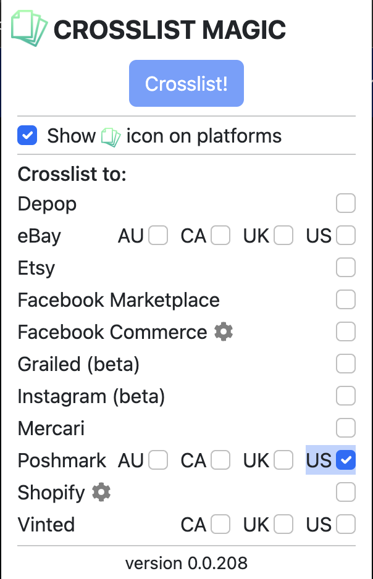Check the Instagram (beta) checkbox

[345, 396]
